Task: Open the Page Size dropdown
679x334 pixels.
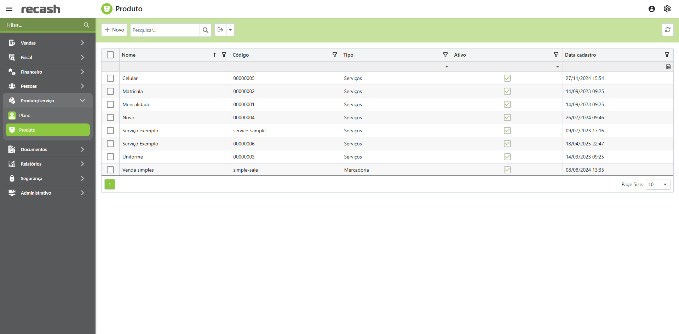Action: (x=665, y=184)
